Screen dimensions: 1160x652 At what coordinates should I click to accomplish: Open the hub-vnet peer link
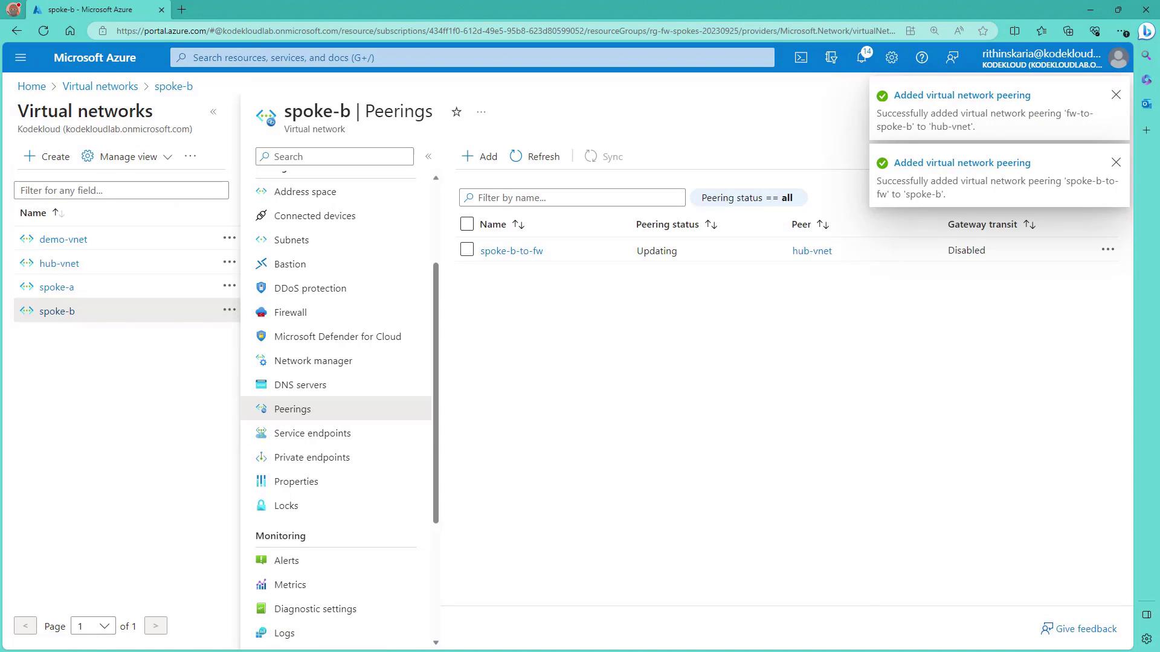[811, 251]
